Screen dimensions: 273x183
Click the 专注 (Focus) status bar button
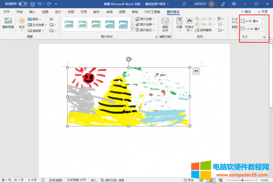coord(189,180)
